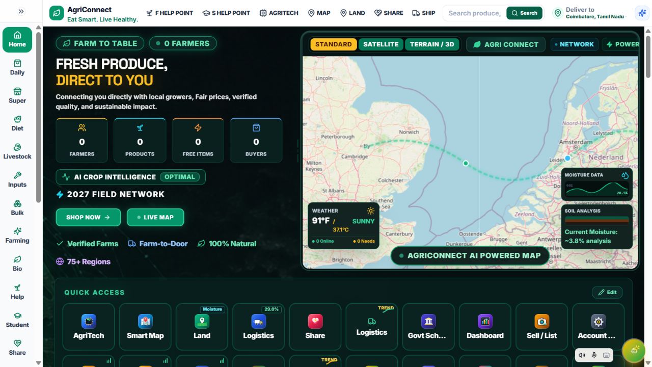The width and height of the screenshot is (652, 367).
Task: Open the Super store sidebar icon
Action: (17, 95)
